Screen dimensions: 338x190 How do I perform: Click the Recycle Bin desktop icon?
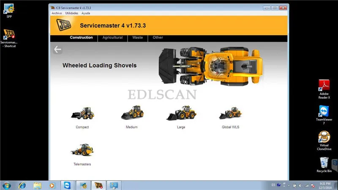(x=324, y=165)
